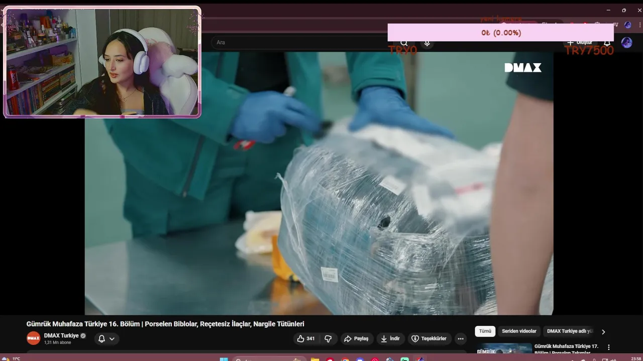Open the YouTube account avatar menu
Screen dimensions: 643x361
pyautogui.click(x=626, y=43)
